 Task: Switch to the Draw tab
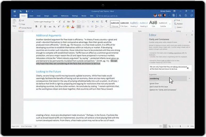coord(39,16)
